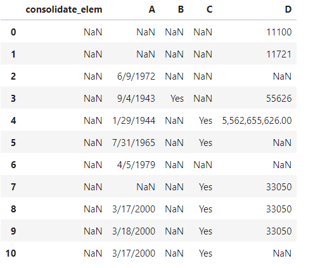Select the Yes value in column B
The width and height of the screenshot is (320, 268).
coord(177,99)
